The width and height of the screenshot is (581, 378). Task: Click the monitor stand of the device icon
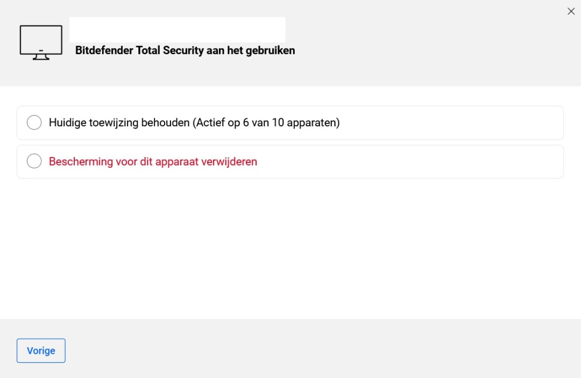(41, 56)
